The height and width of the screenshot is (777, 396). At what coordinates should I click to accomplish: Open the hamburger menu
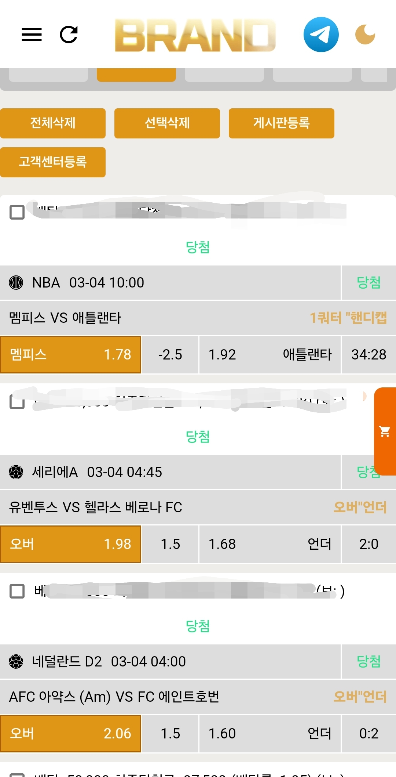coord(32,35)
